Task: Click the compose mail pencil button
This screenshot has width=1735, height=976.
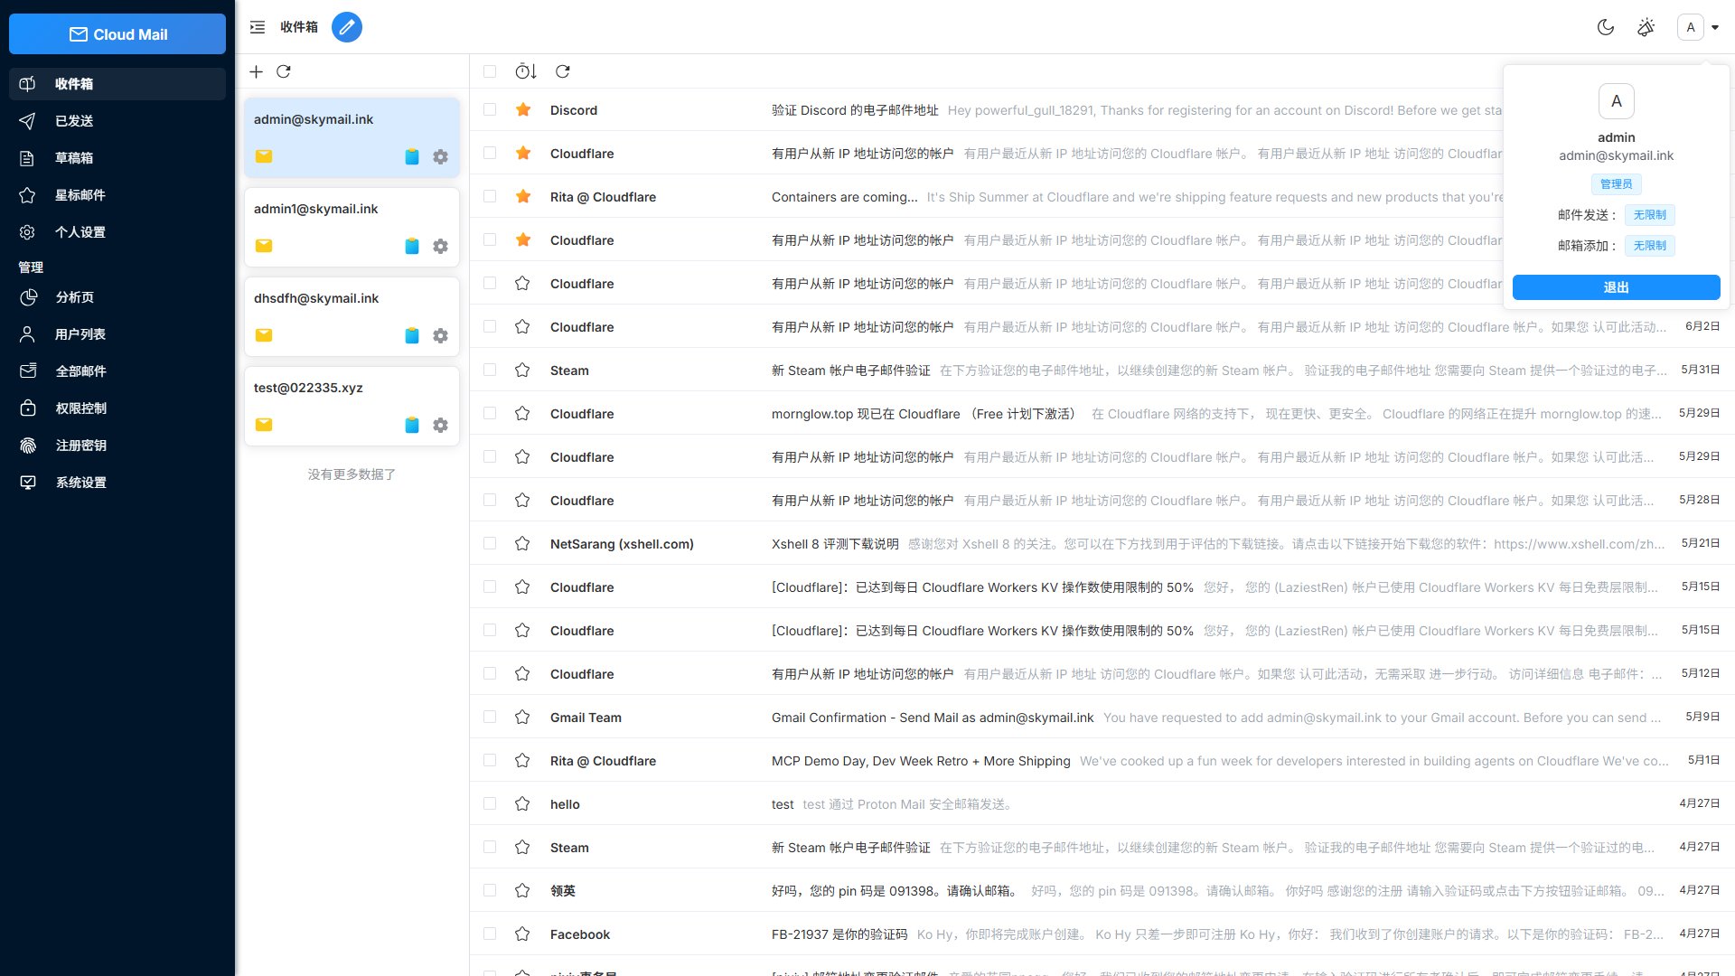Action: coord(347,27)
